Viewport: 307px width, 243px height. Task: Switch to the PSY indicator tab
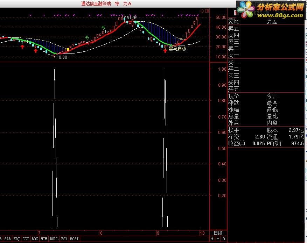(x=64, y=239)
